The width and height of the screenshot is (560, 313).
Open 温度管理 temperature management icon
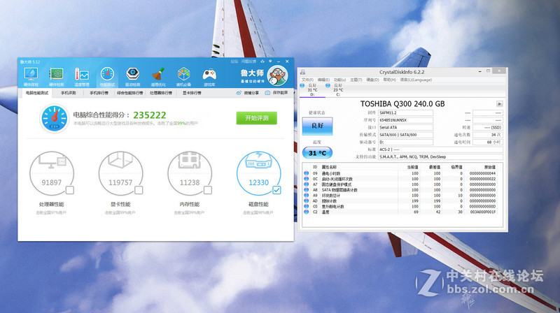[x=82, y=77]
